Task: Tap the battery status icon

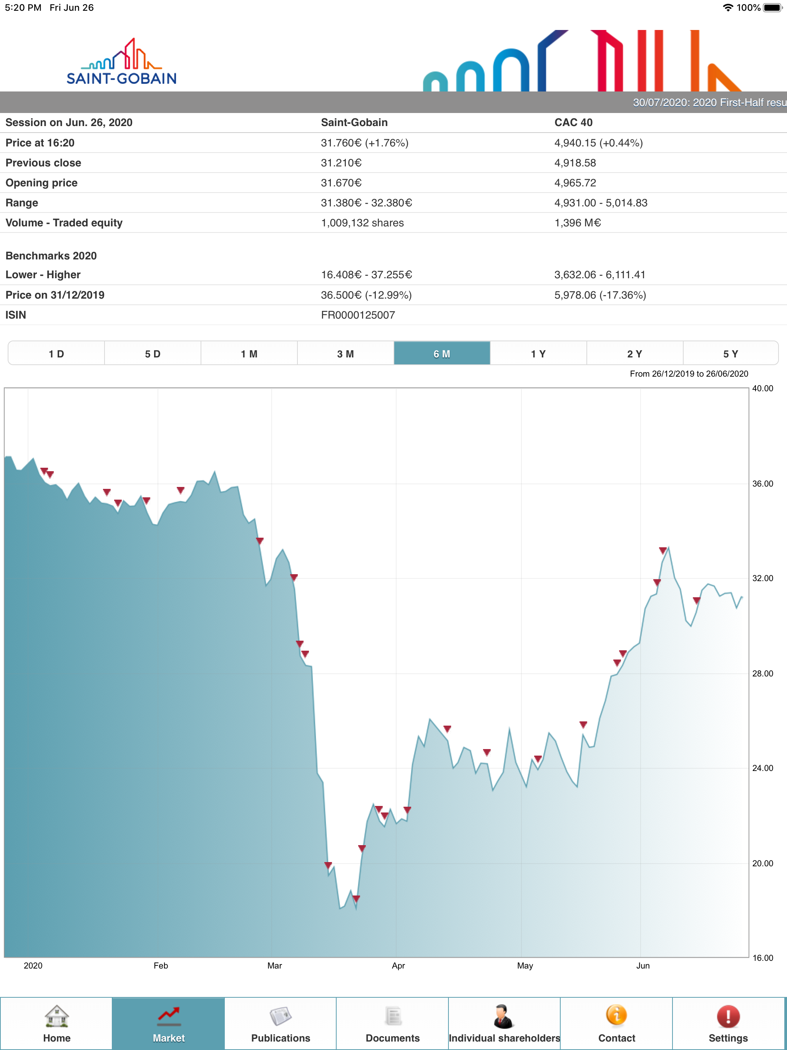Action: 773,8
